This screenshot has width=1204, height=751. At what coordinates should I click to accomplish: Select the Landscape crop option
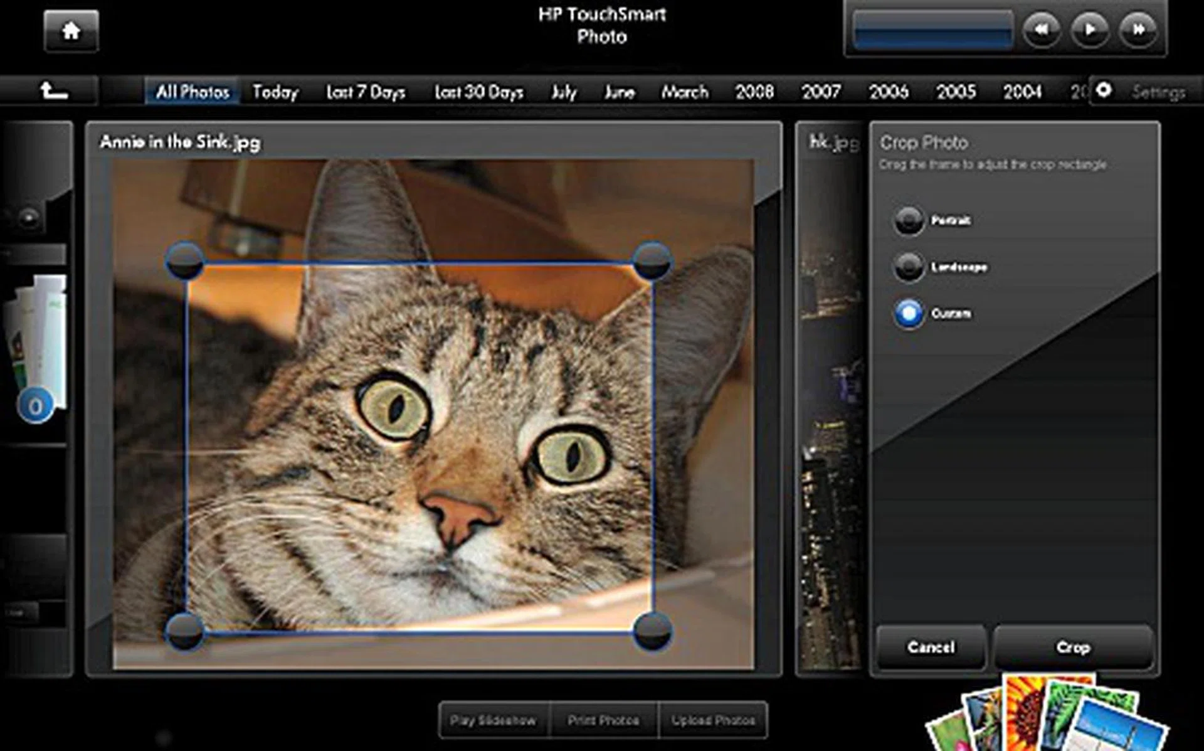(908, 267)
